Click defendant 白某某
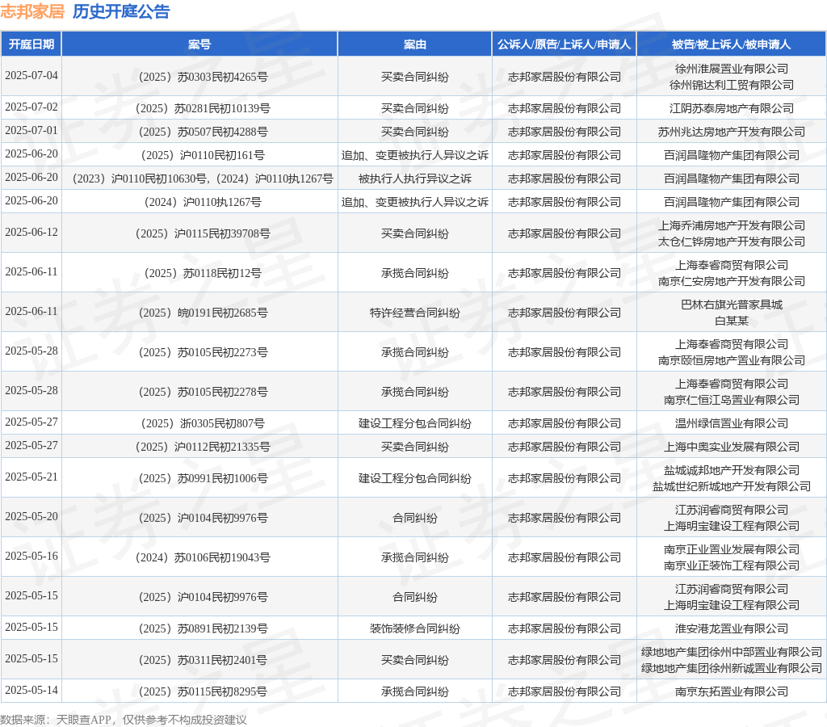This screenshot has width=827, height=727. (731, 320)
